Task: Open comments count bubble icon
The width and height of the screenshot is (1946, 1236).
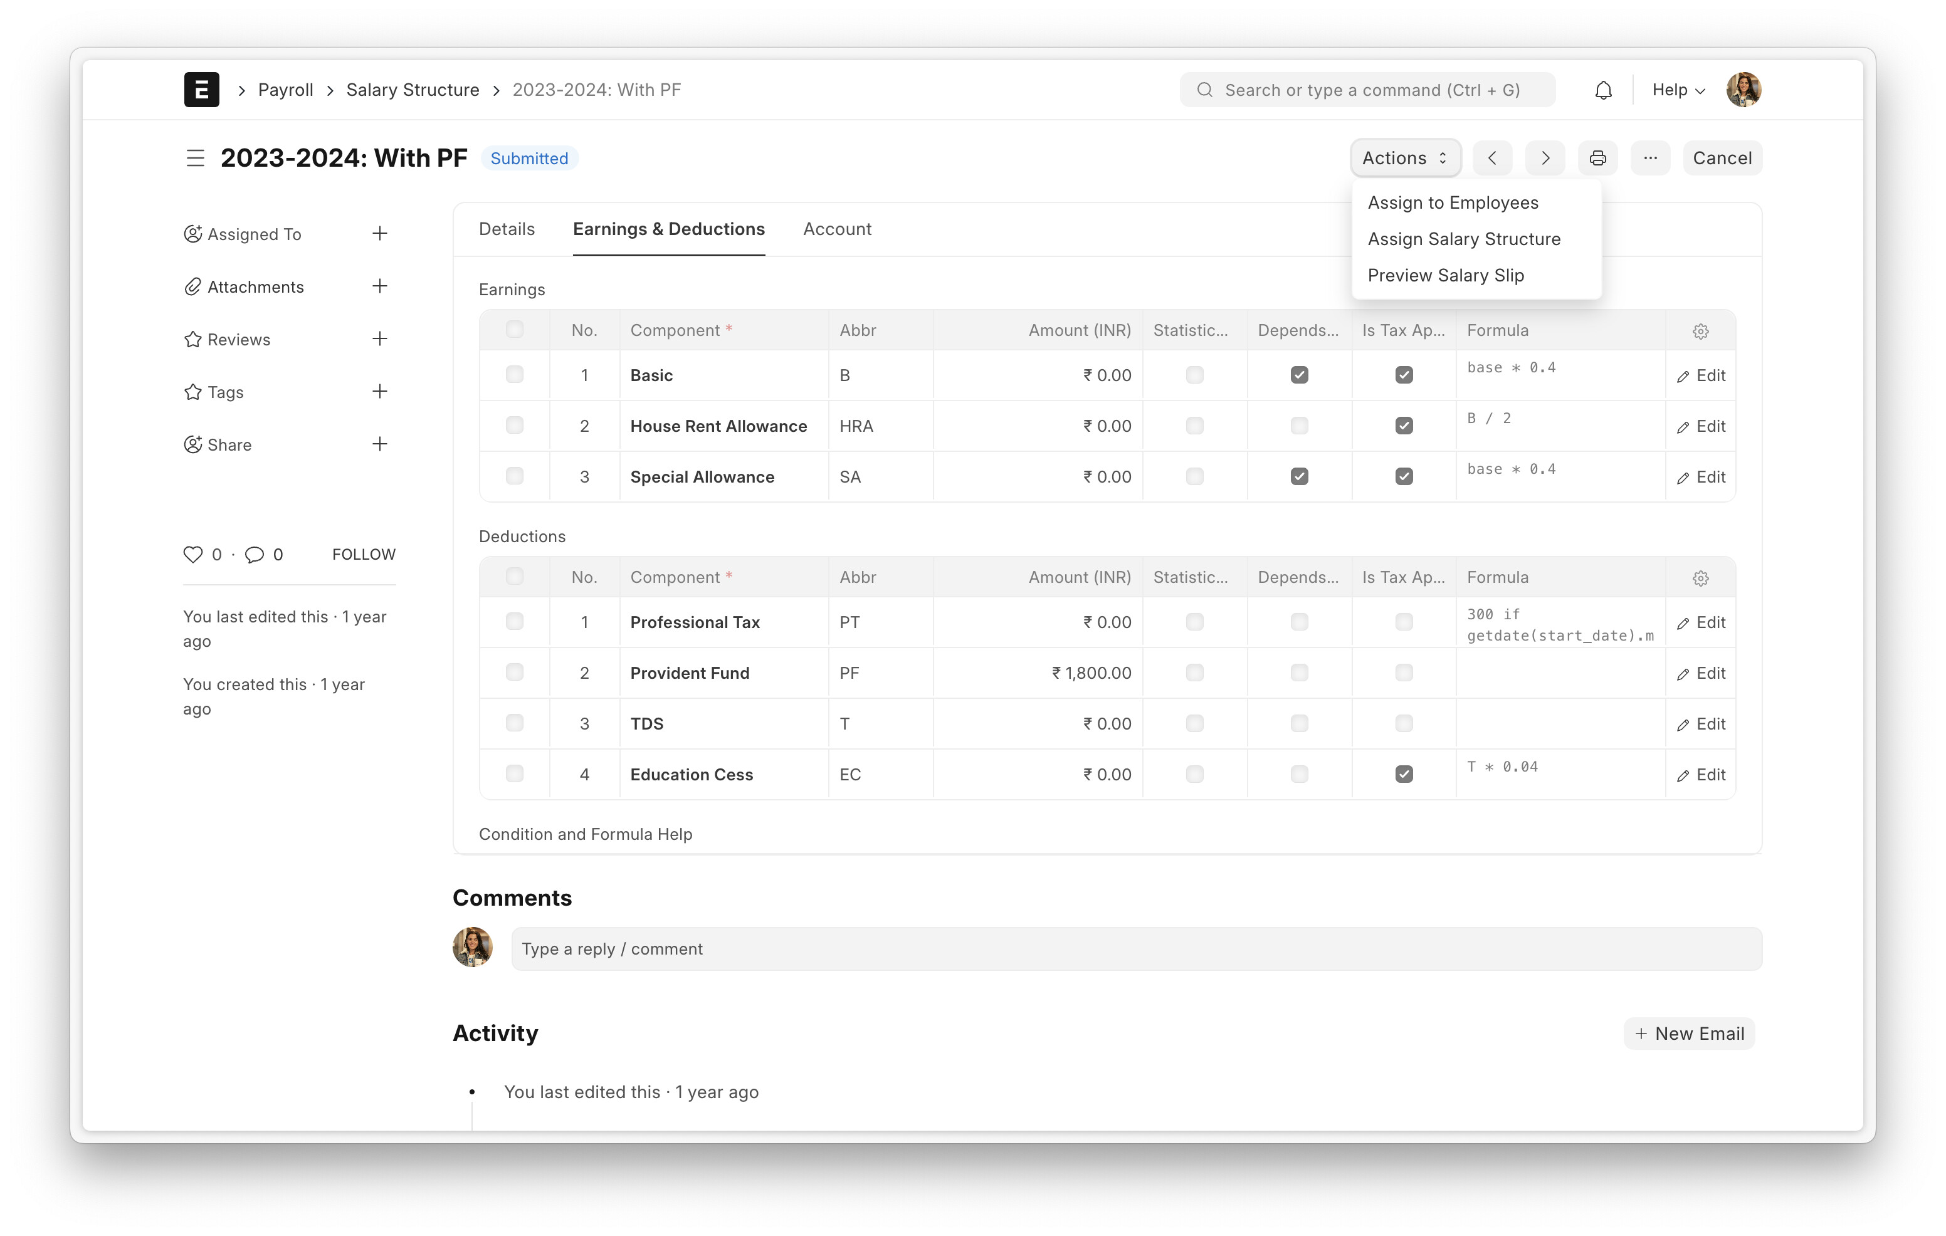Action: pos(254,554)
